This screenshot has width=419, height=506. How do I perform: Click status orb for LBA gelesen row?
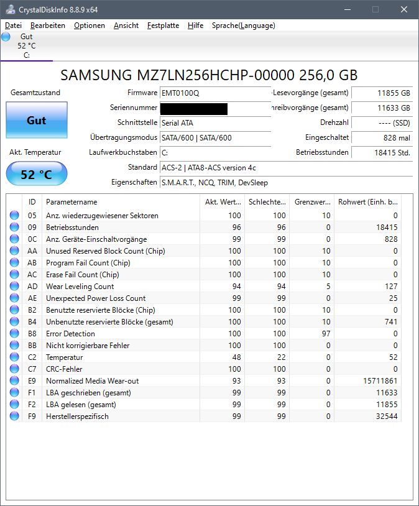[x=14, y=404]
